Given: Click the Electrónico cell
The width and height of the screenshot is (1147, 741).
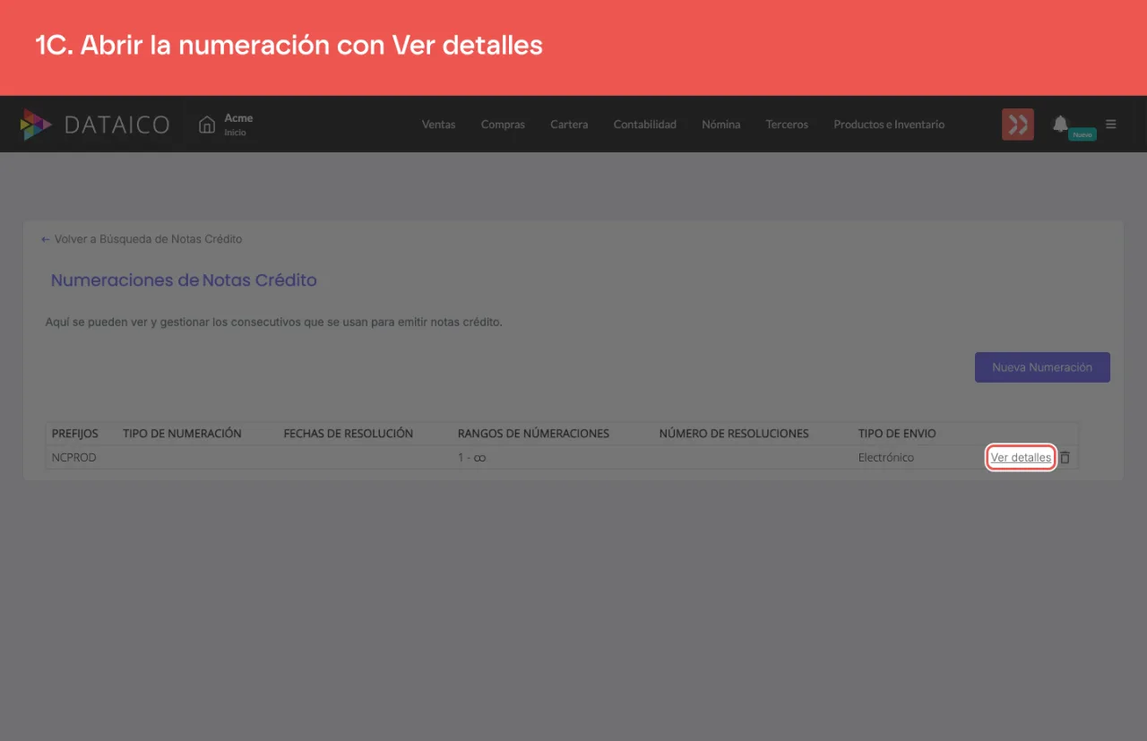Looking at the screenshot, I should coord(886,458).
